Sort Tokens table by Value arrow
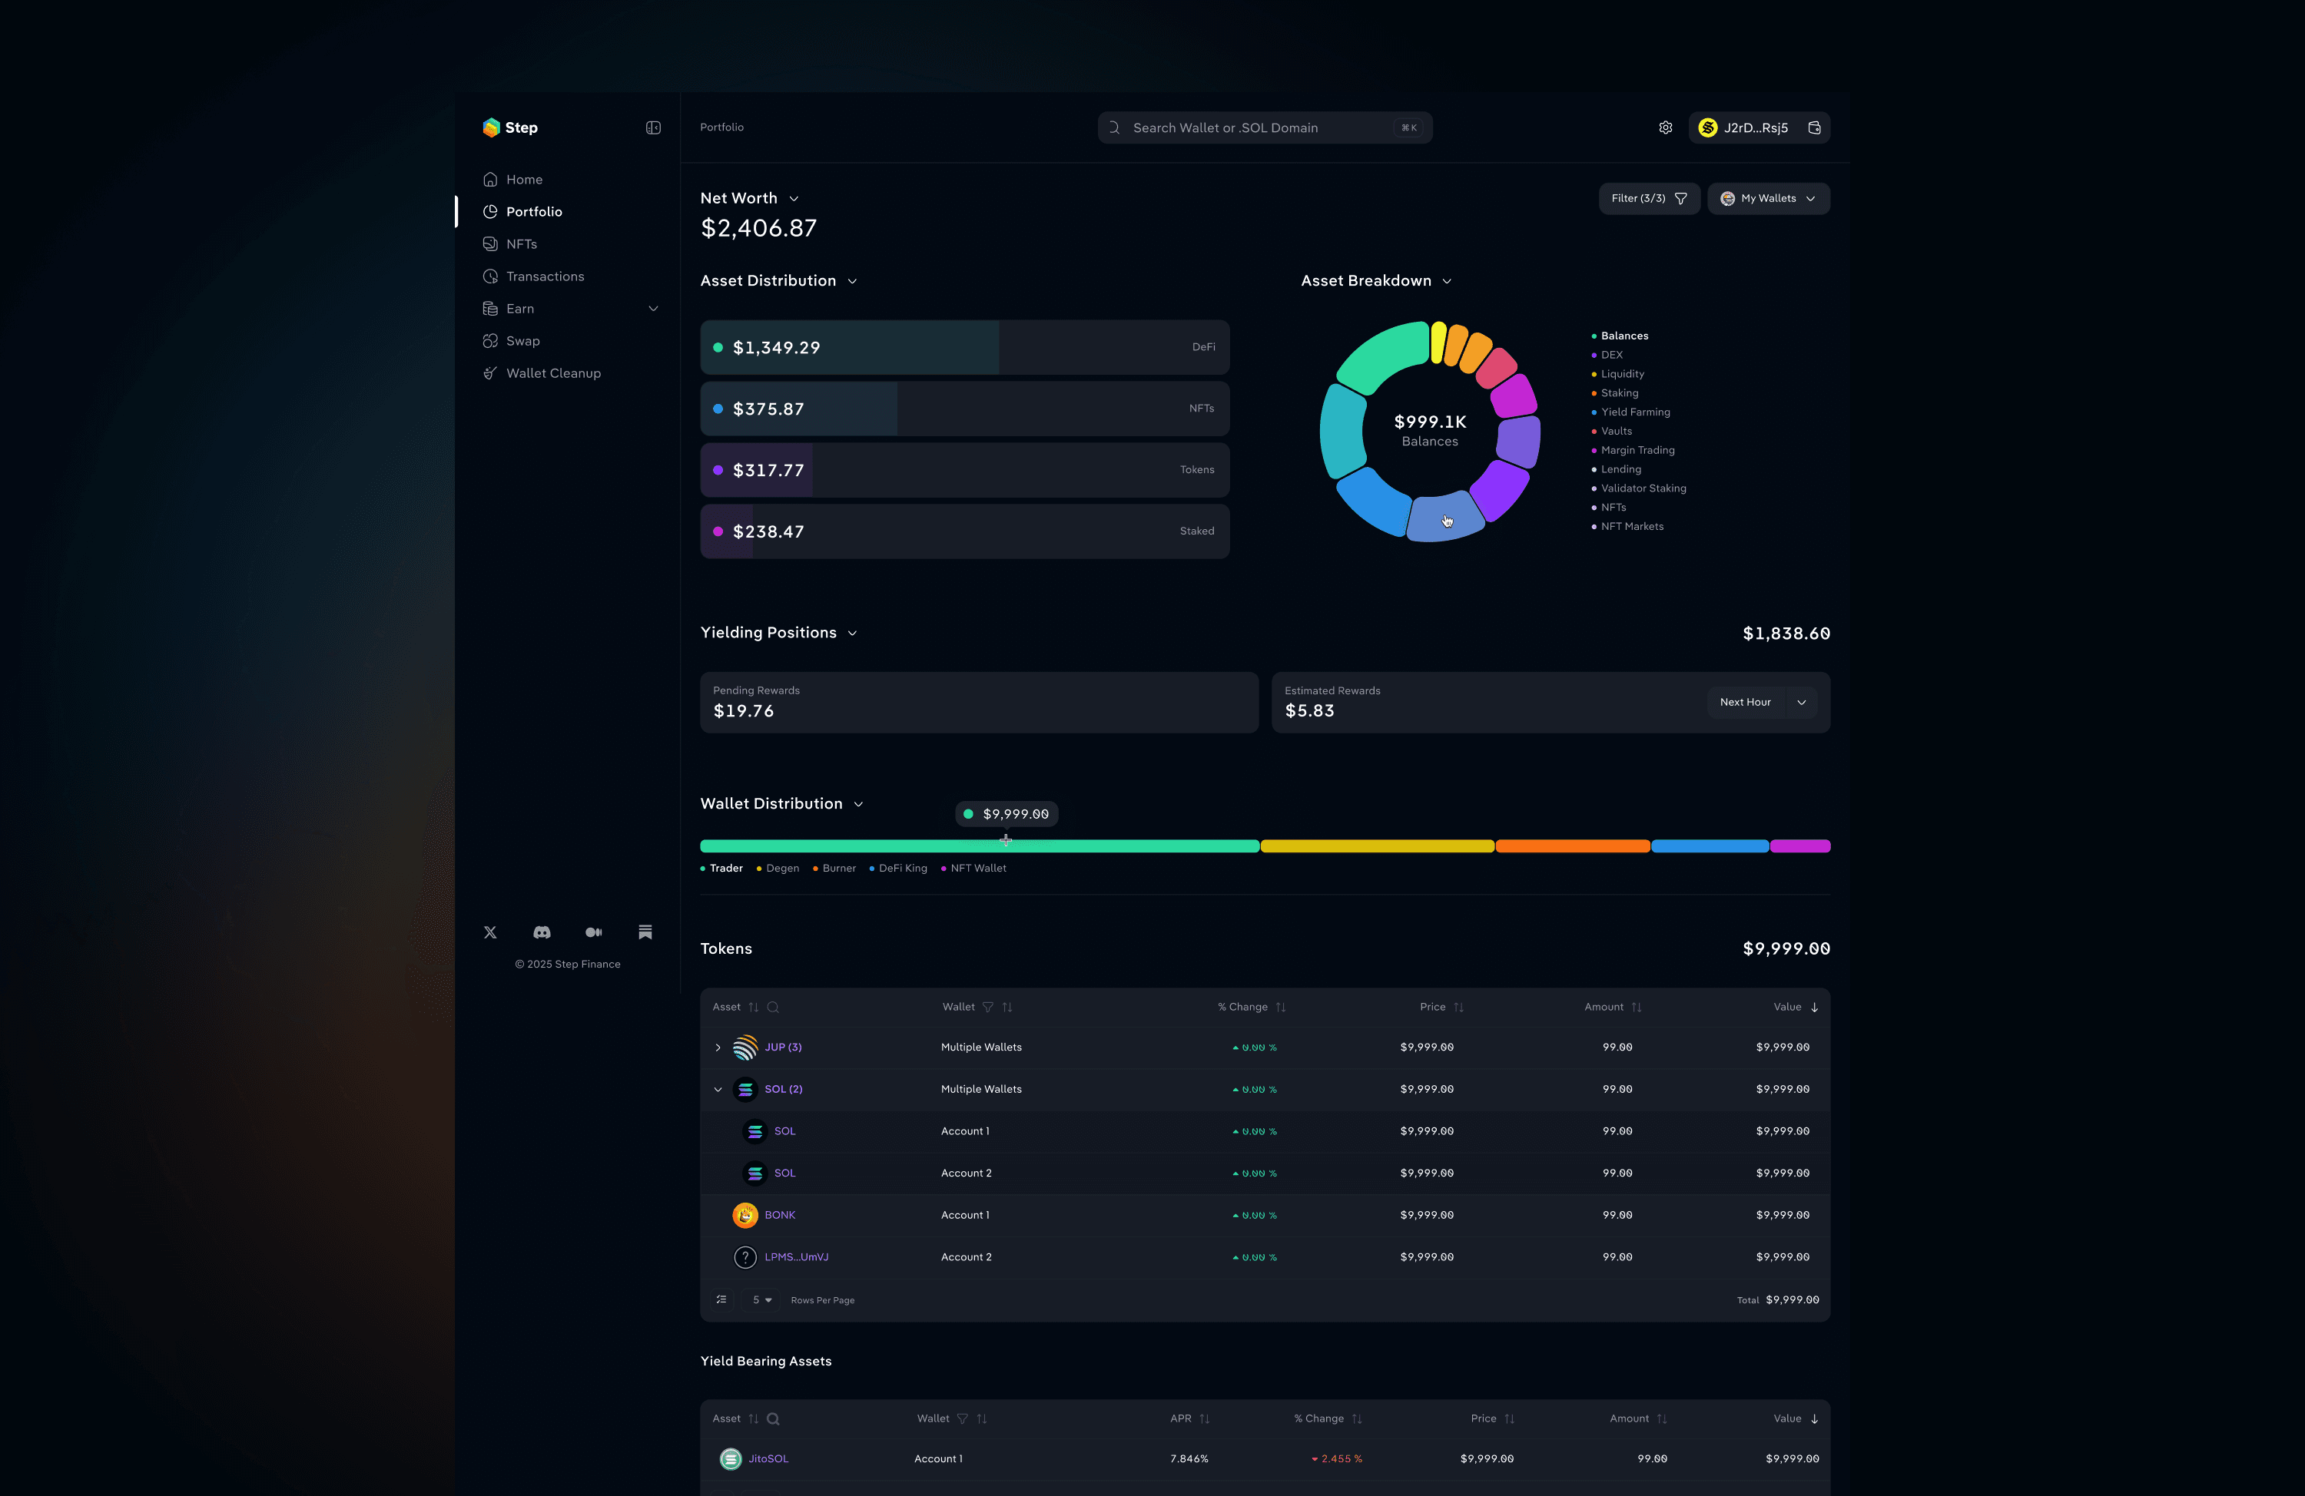Viewport: 2305px width, 1496px height. [x=1814, y=1007]
